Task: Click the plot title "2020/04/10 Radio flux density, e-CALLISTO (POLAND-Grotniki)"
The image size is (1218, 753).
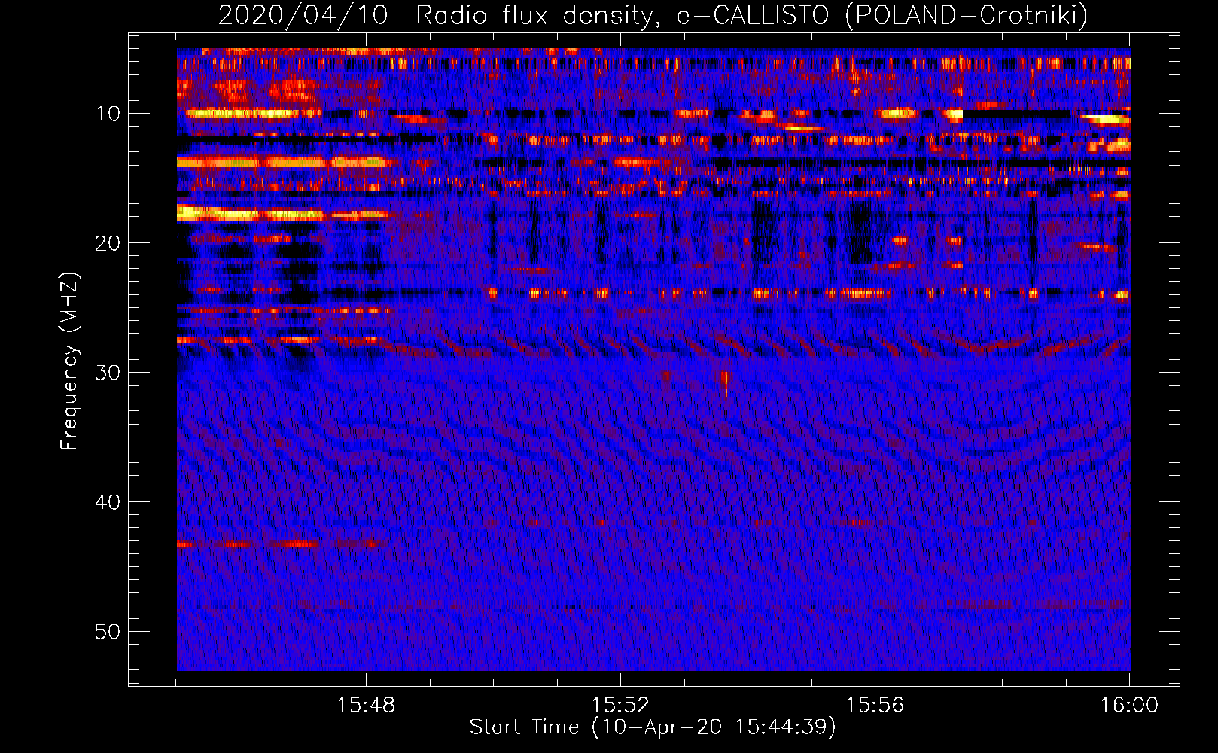Action: pyautogui.click(x=653, y=15)
